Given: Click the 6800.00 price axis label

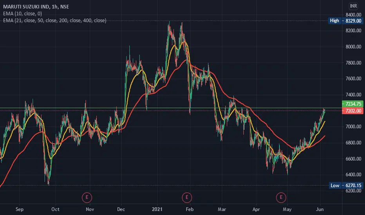Looking at the screenshot, I should 353,143.
